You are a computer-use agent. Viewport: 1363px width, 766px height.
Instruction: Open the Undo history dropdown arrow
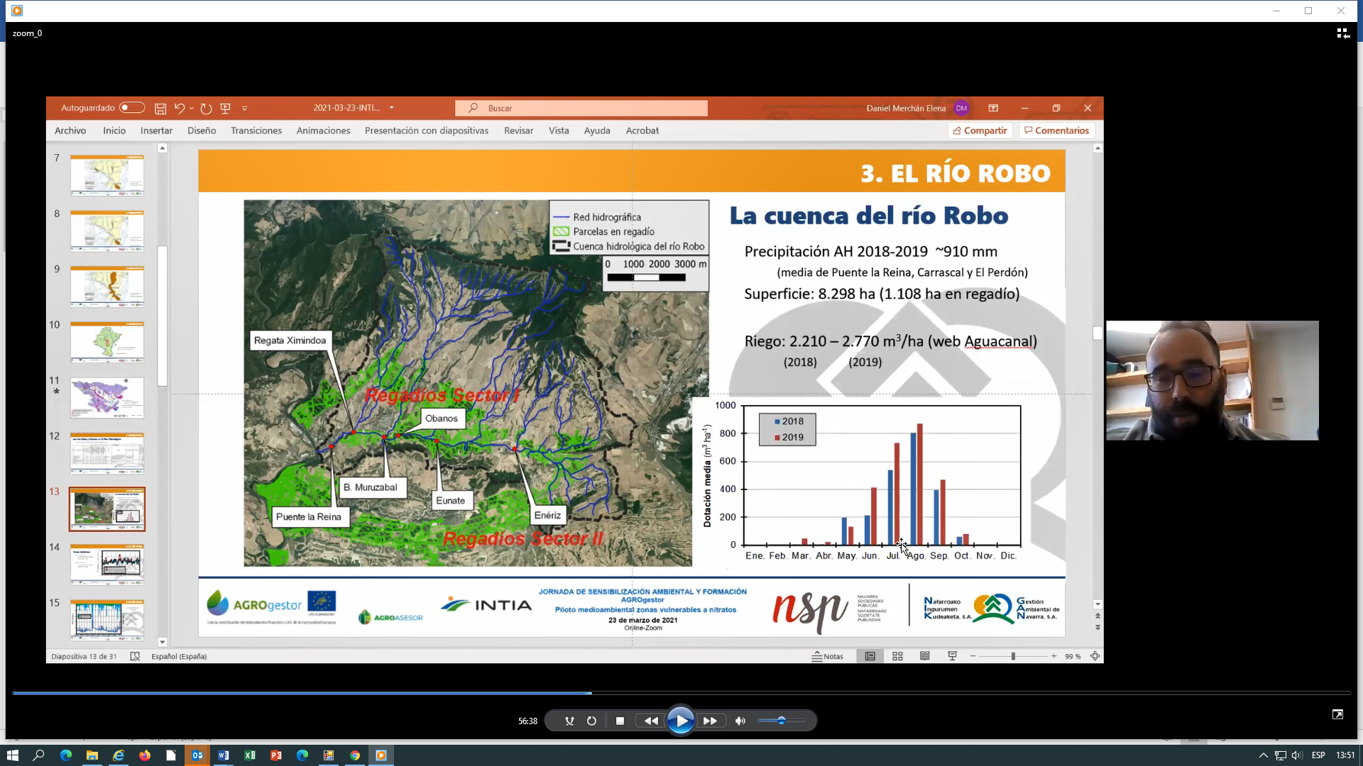pyautogui.click(x=192, y=109)
